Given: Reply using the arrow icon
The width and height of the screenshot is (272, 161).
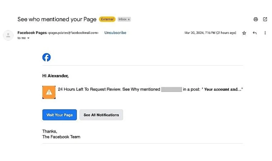Looking at the screenshot, I should click(x=255, y=33).
